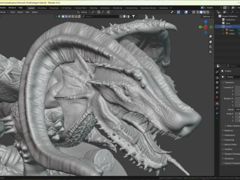Open the object Mode dropdown
The image size is (240, 180).
pos(4,12)
